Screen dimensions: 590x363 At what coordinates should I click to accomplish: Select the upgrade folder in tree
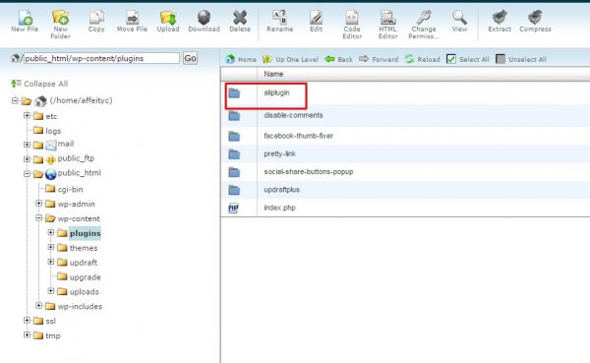pos(85,277)
